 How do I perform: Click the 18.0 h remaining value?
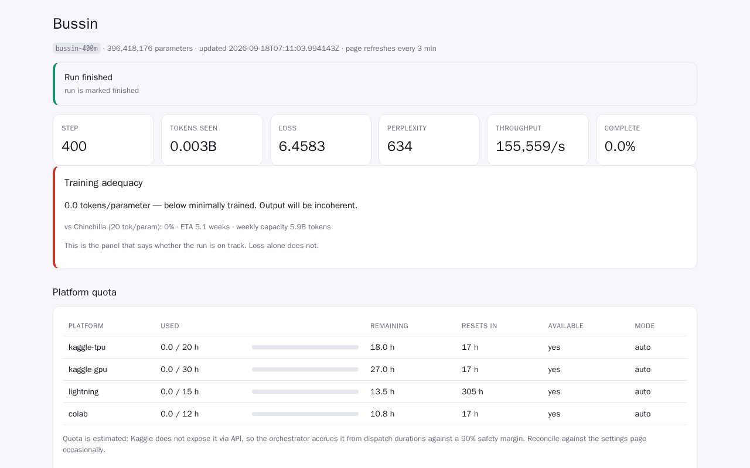(383, 347)
